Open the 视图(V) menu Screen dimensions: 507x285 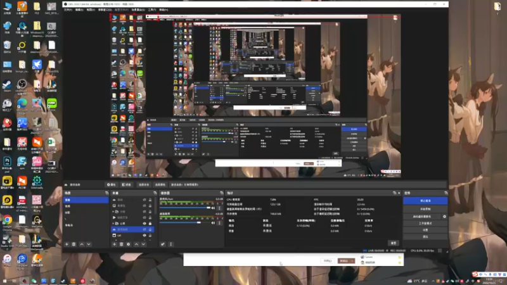pos(91,10)
